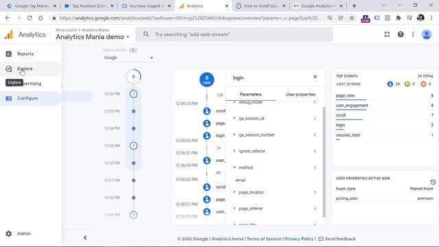
Task: Expand the page_referrer parameter
Action: point(235,209)
